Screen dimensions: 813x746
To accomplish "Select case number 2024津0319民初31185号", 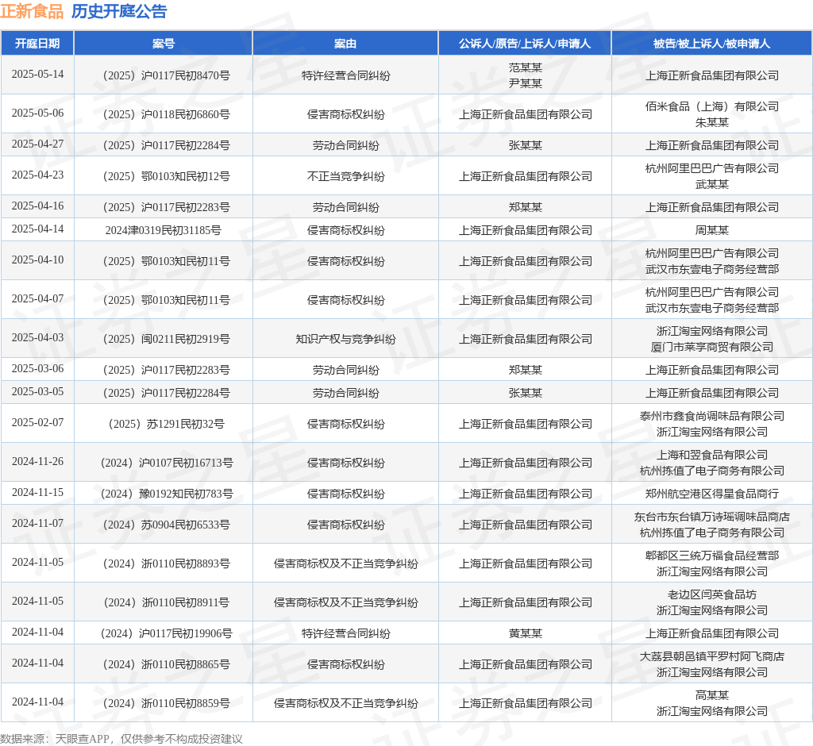I will [164, 230].
